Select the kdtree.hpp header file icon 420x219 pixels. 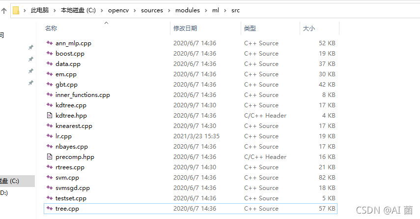[50, 115]
